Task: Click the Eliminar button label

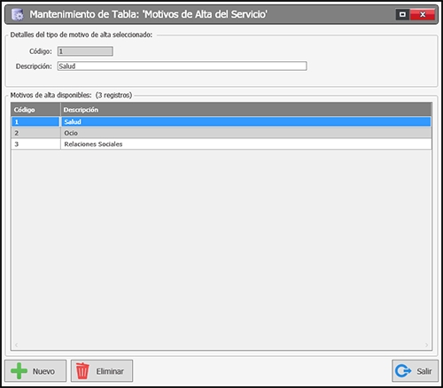Action: [x=110, y=371]
